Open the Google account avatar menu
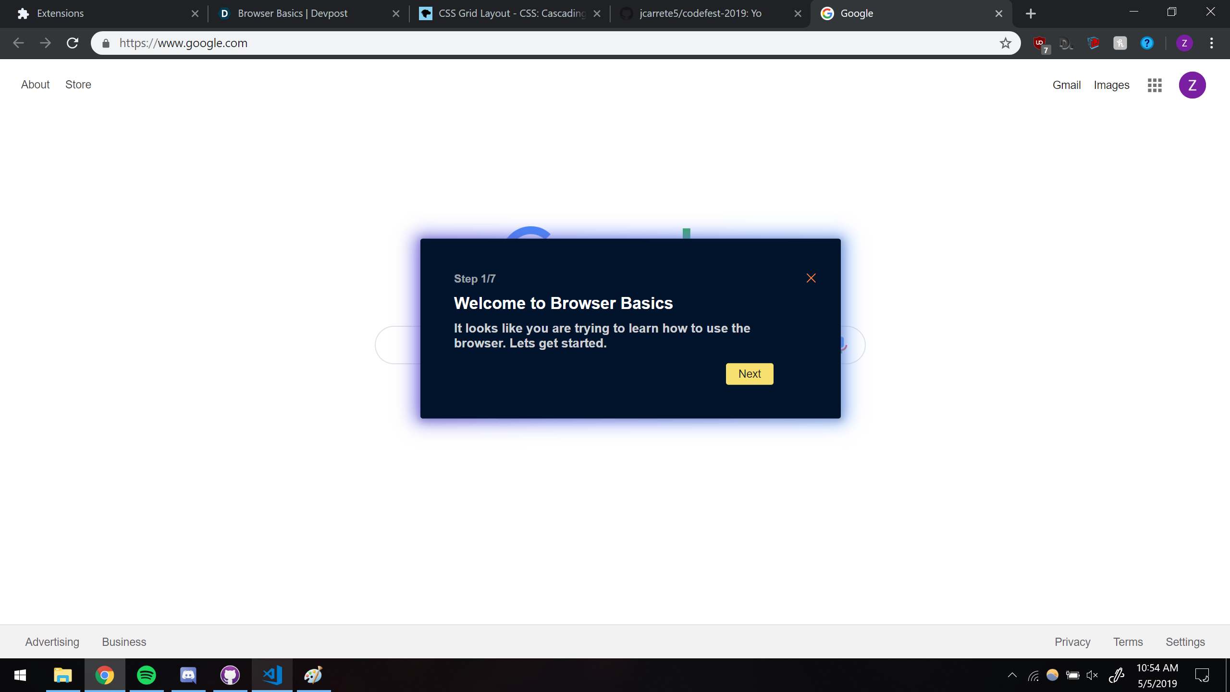The image size is (1230, 692). (1192, 85)
